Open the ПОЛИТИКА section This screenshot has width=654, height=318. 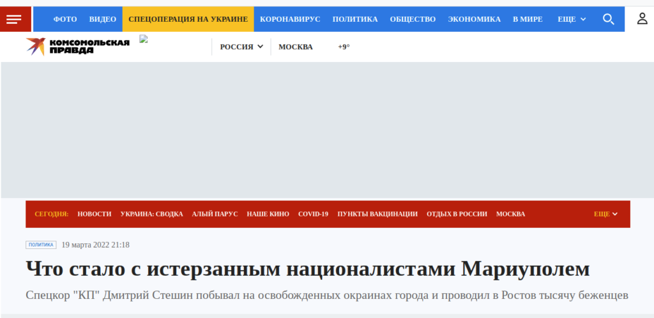click(355, 19)
